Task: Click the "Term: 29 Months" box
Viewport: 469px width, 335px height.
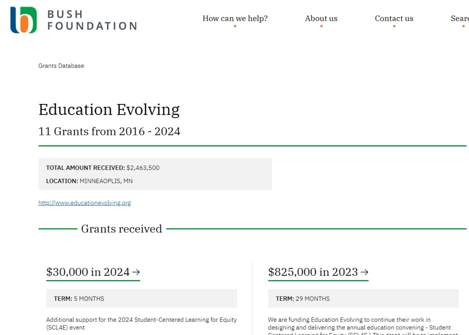Action: (363, 298)
